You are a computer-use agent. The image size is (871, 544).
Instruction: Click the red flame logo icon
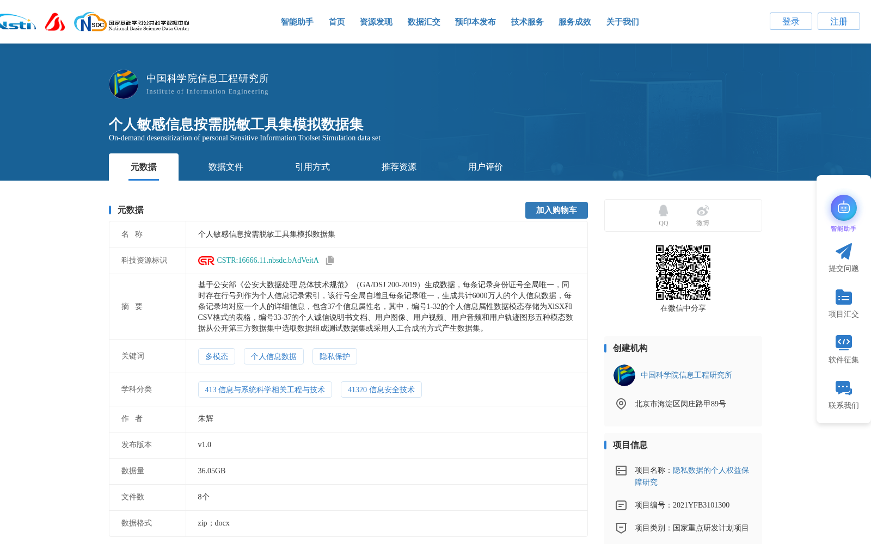pos(55,22)
